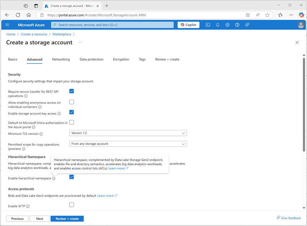307x226 pixels.
Task: Show info for Enable hierarchical namespace
Action: 54,178
